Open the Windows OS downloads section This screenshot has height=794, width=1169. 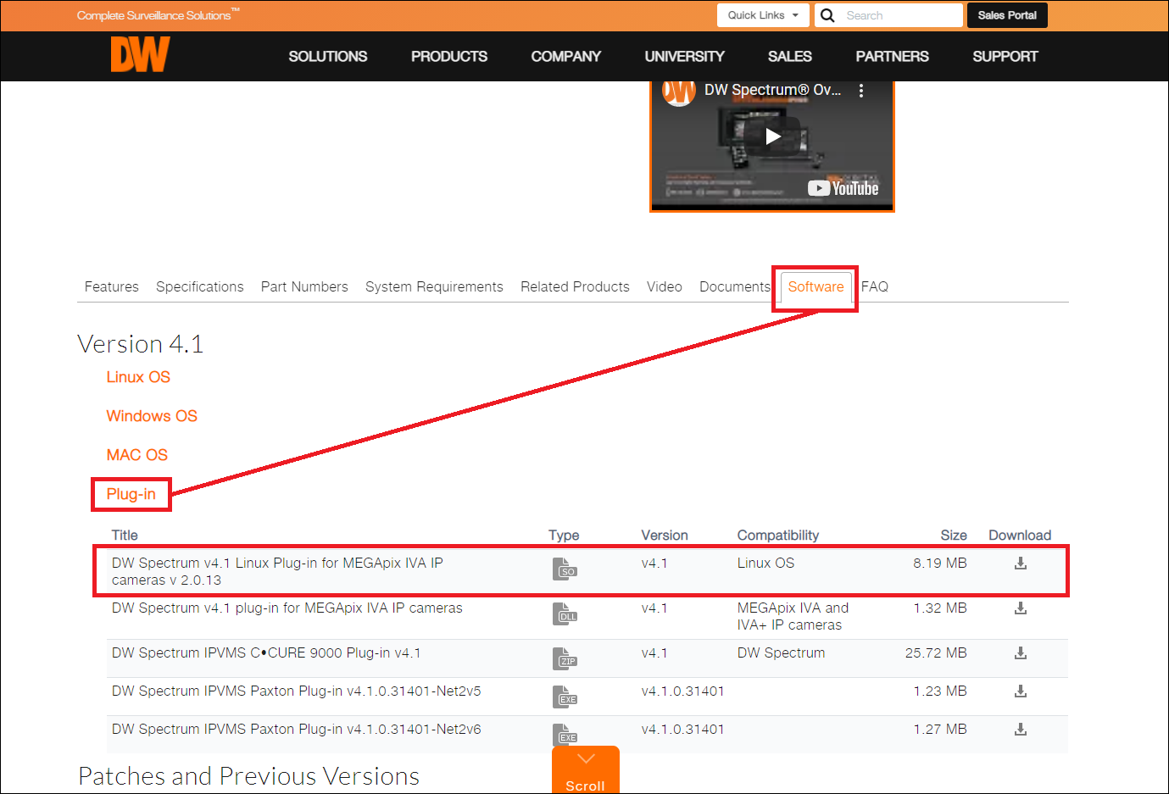click(152, 415)
